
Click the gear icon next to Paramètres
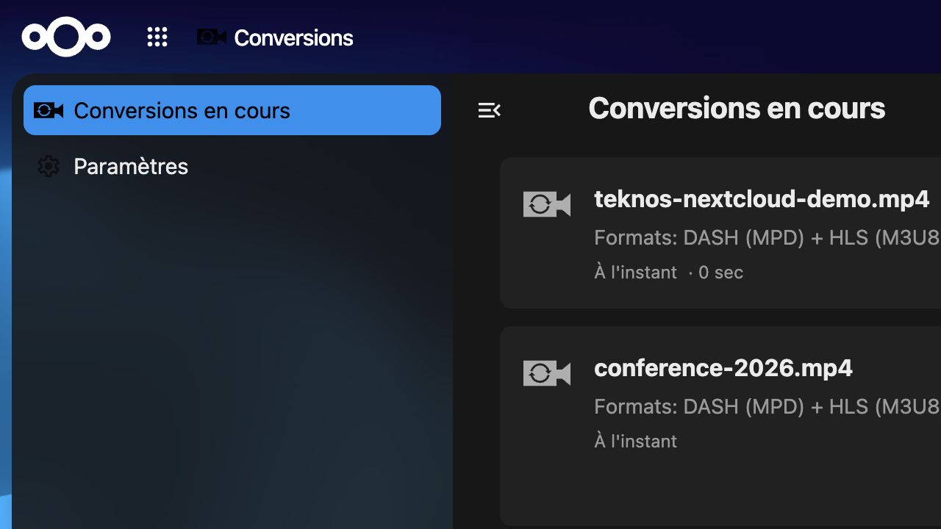(49, 166)
